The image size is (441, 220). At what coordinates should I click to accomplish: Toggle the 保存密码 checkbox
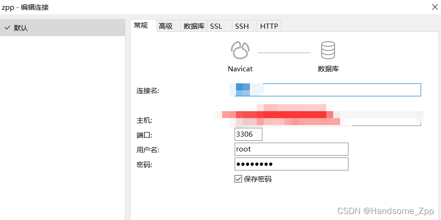tap(238, 179)
